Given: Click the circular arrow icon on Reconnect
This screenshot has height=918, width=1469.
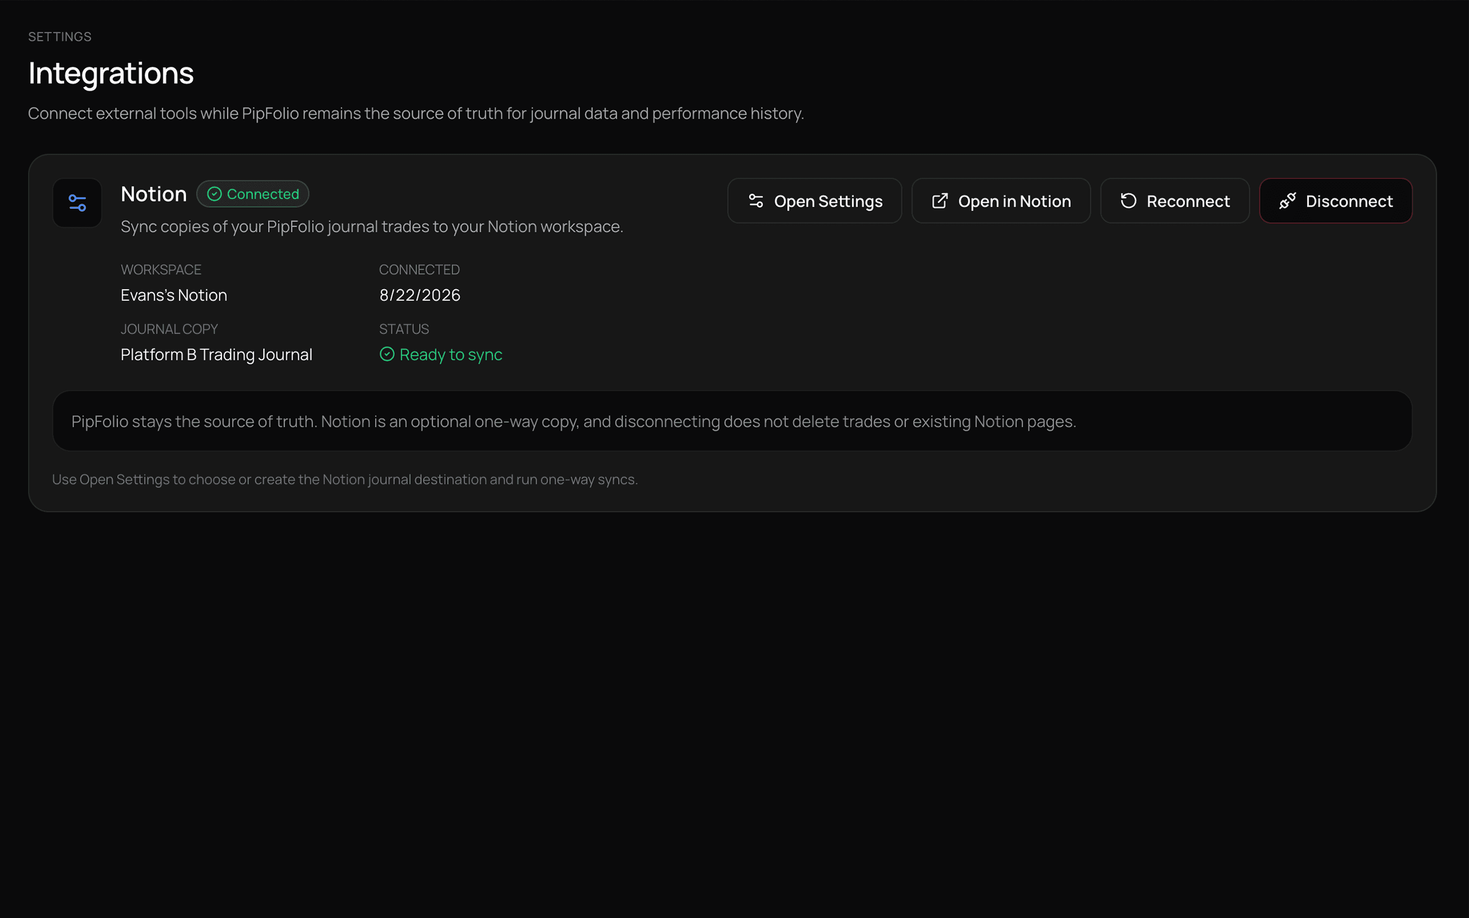Looking at the screenshot, I should tap(1129, 201).
